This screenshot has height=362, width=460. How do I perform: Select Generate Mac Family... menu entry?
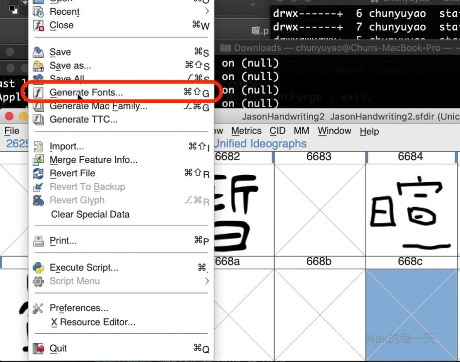[x=98, y=106]
